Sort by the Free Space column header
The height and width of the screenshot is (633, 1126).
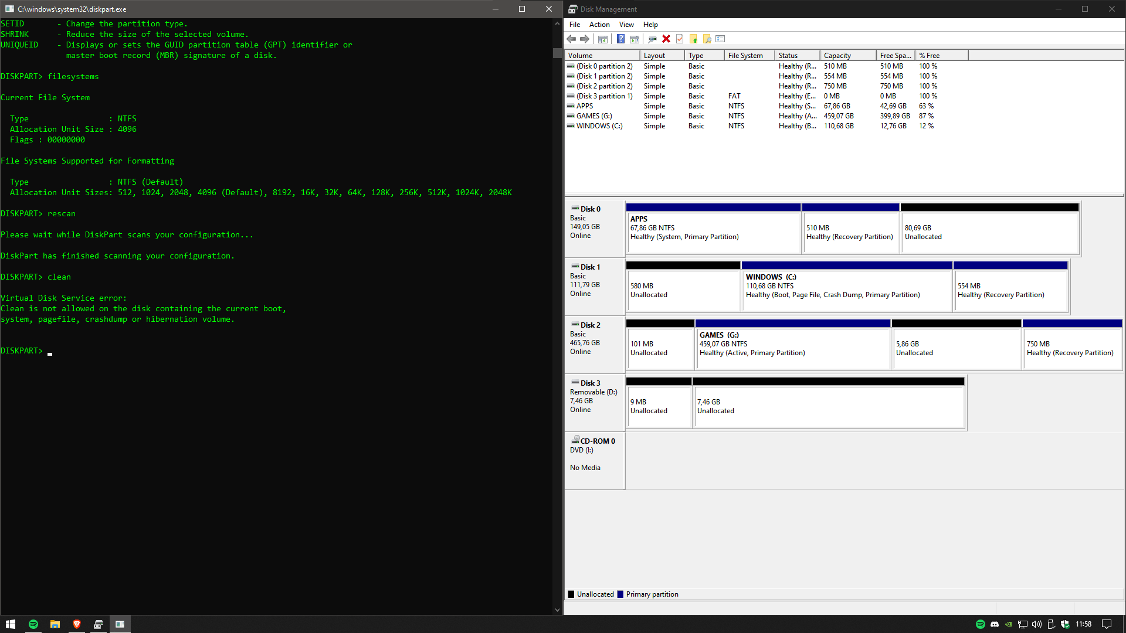pos(896,56)
